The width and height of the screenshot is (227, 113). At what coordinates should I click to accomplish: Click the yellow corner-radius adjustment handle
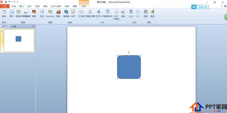(121, 55)
